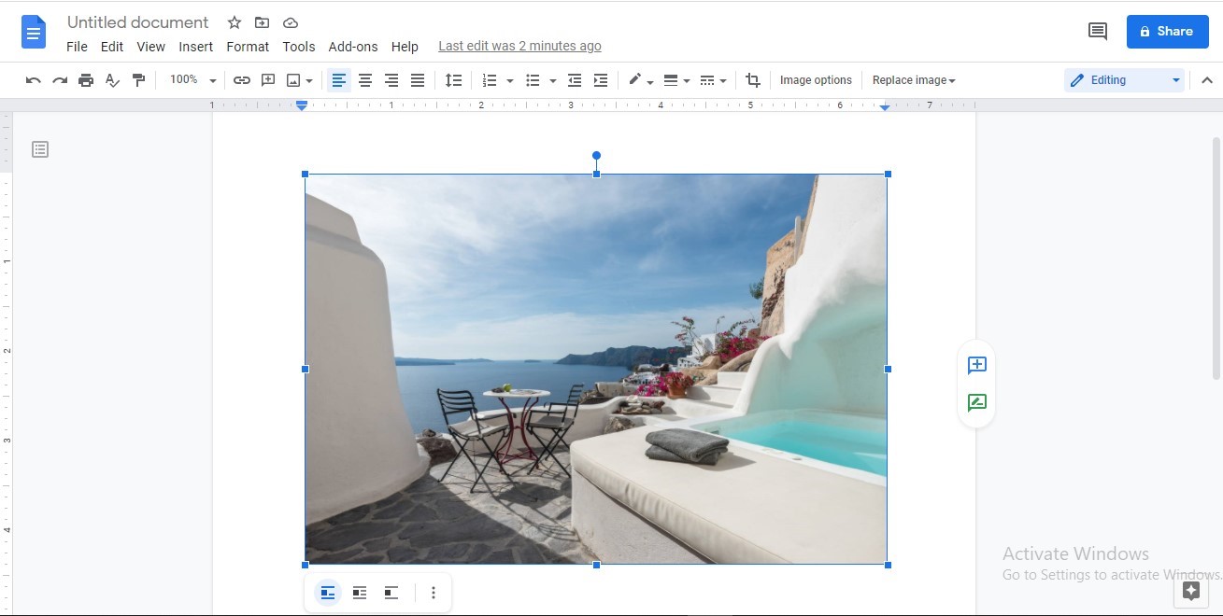Screen dimensions: 1223x616
Task: Open the Replace image dropdown
Action: pos(914,80)
